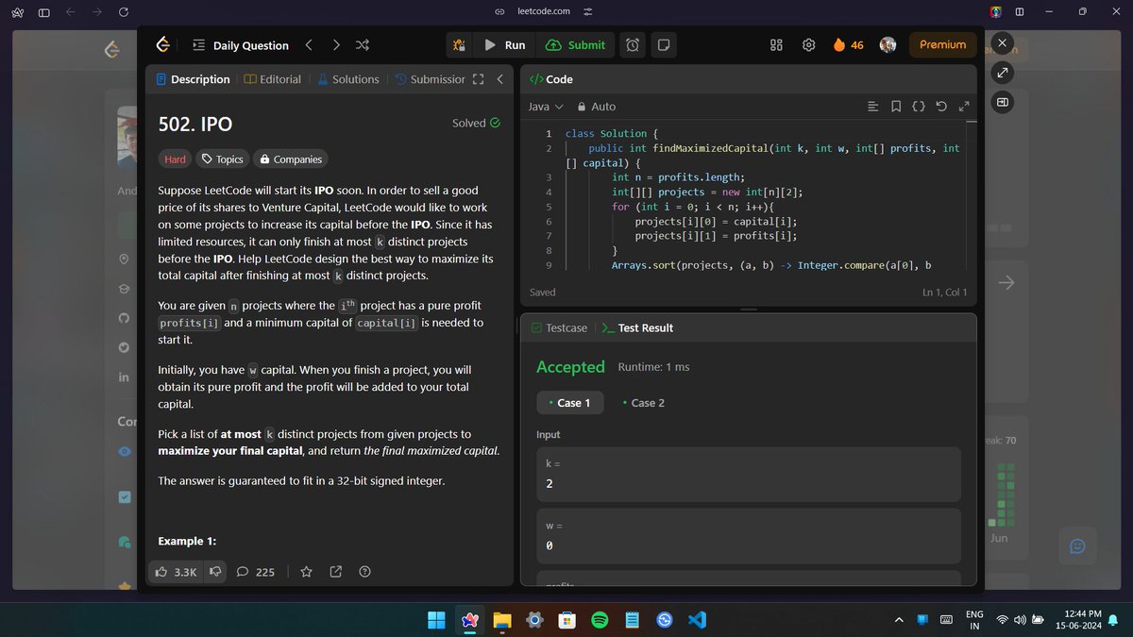This screenshot has height=637, width=1133.
Task: Expand the Companies locked tag
Action: [x=291, y=159]
